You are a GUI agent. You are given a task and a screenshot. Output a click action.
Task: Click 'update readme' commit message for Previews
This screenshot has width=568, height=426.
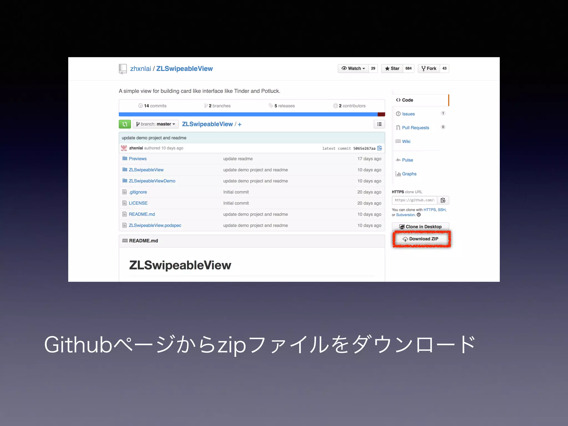[x=238, y=159]
